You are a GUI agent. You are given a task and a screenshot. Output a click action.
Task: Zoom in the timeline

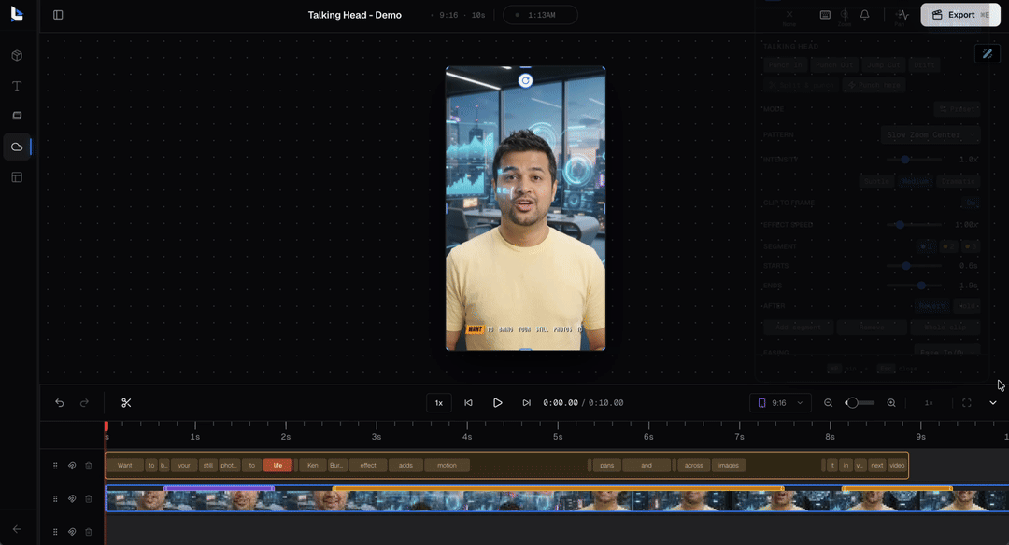(x=891, y=403)
